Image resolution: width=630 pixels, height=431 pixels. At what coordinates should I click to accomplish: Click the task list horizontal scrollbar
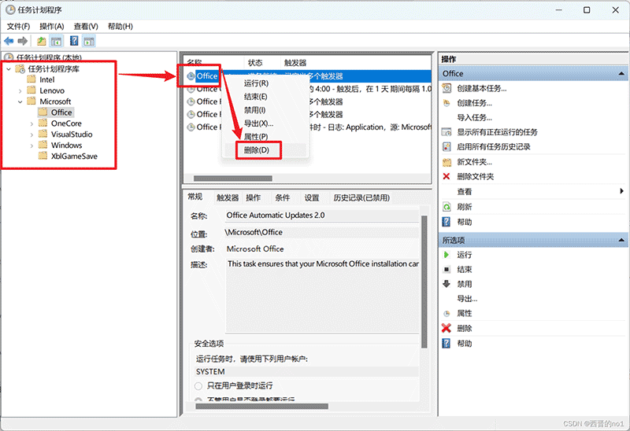(x=233, y=179)
